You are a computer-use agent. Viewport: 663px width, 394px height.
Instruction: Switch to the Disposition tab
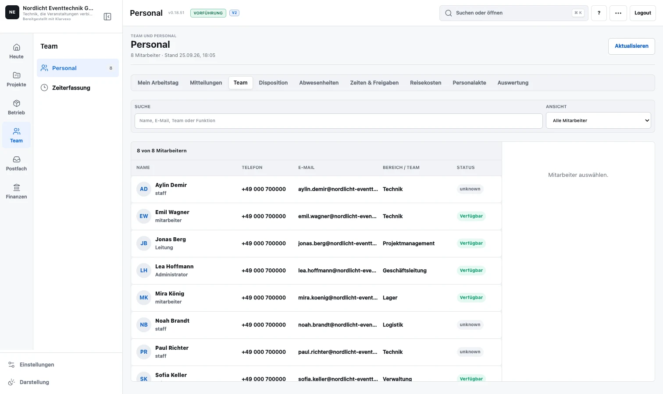pyautogui.click(x=273, y=83)
